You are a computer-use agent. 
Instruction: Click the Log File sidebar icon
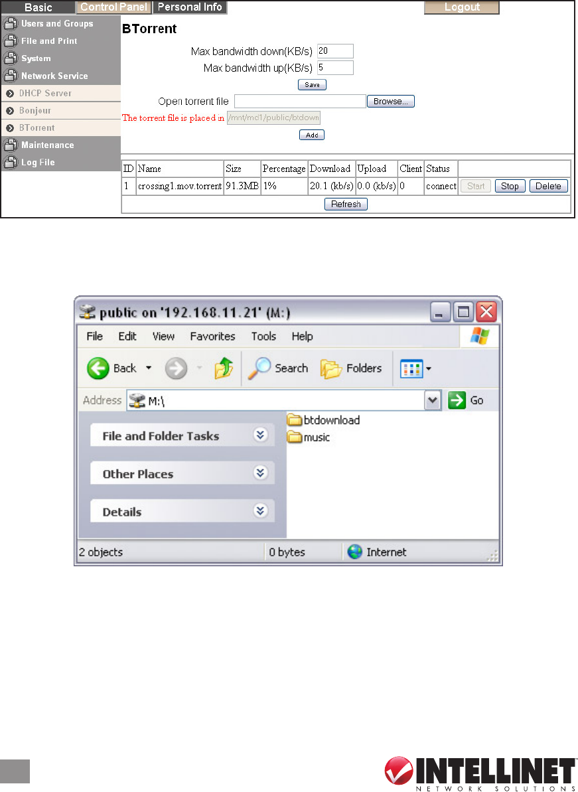(x=10, y=161)
